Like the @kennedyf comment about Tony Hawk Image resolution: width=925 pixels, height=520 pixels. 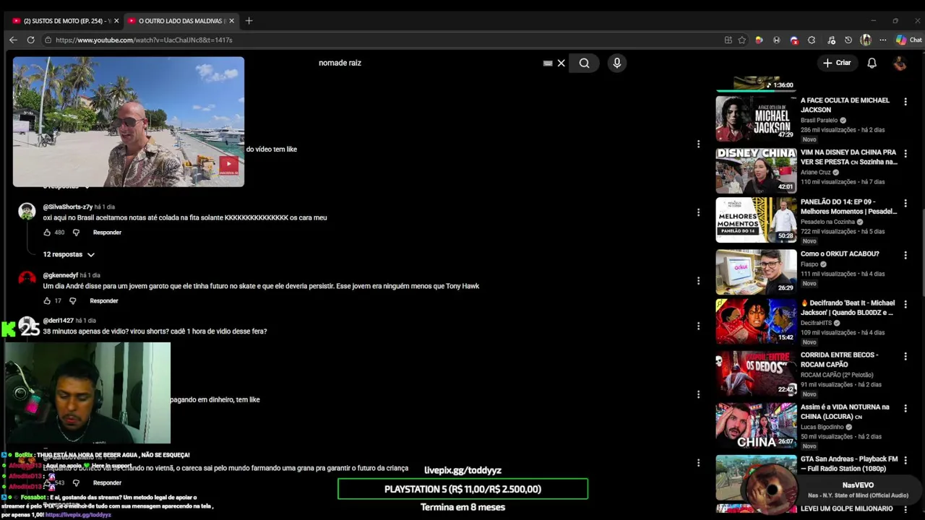pyautogui.click(x=47, y=300)
